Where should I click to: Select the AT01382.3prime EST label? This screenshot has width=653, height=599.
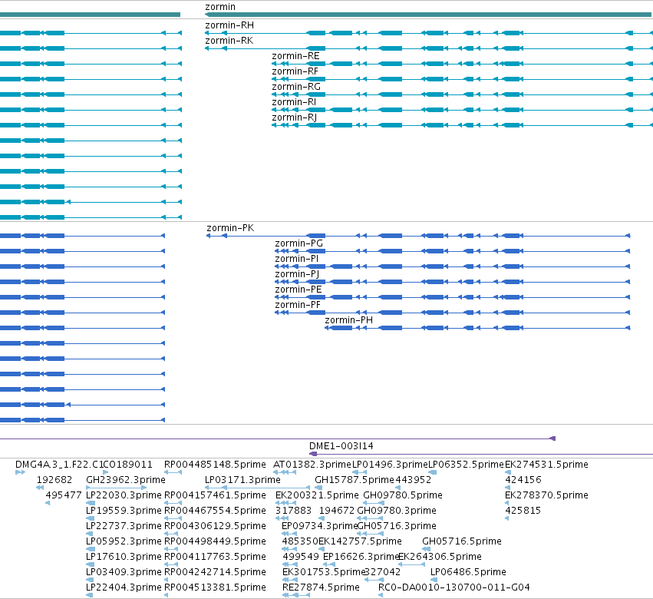(x=312, y=465)
